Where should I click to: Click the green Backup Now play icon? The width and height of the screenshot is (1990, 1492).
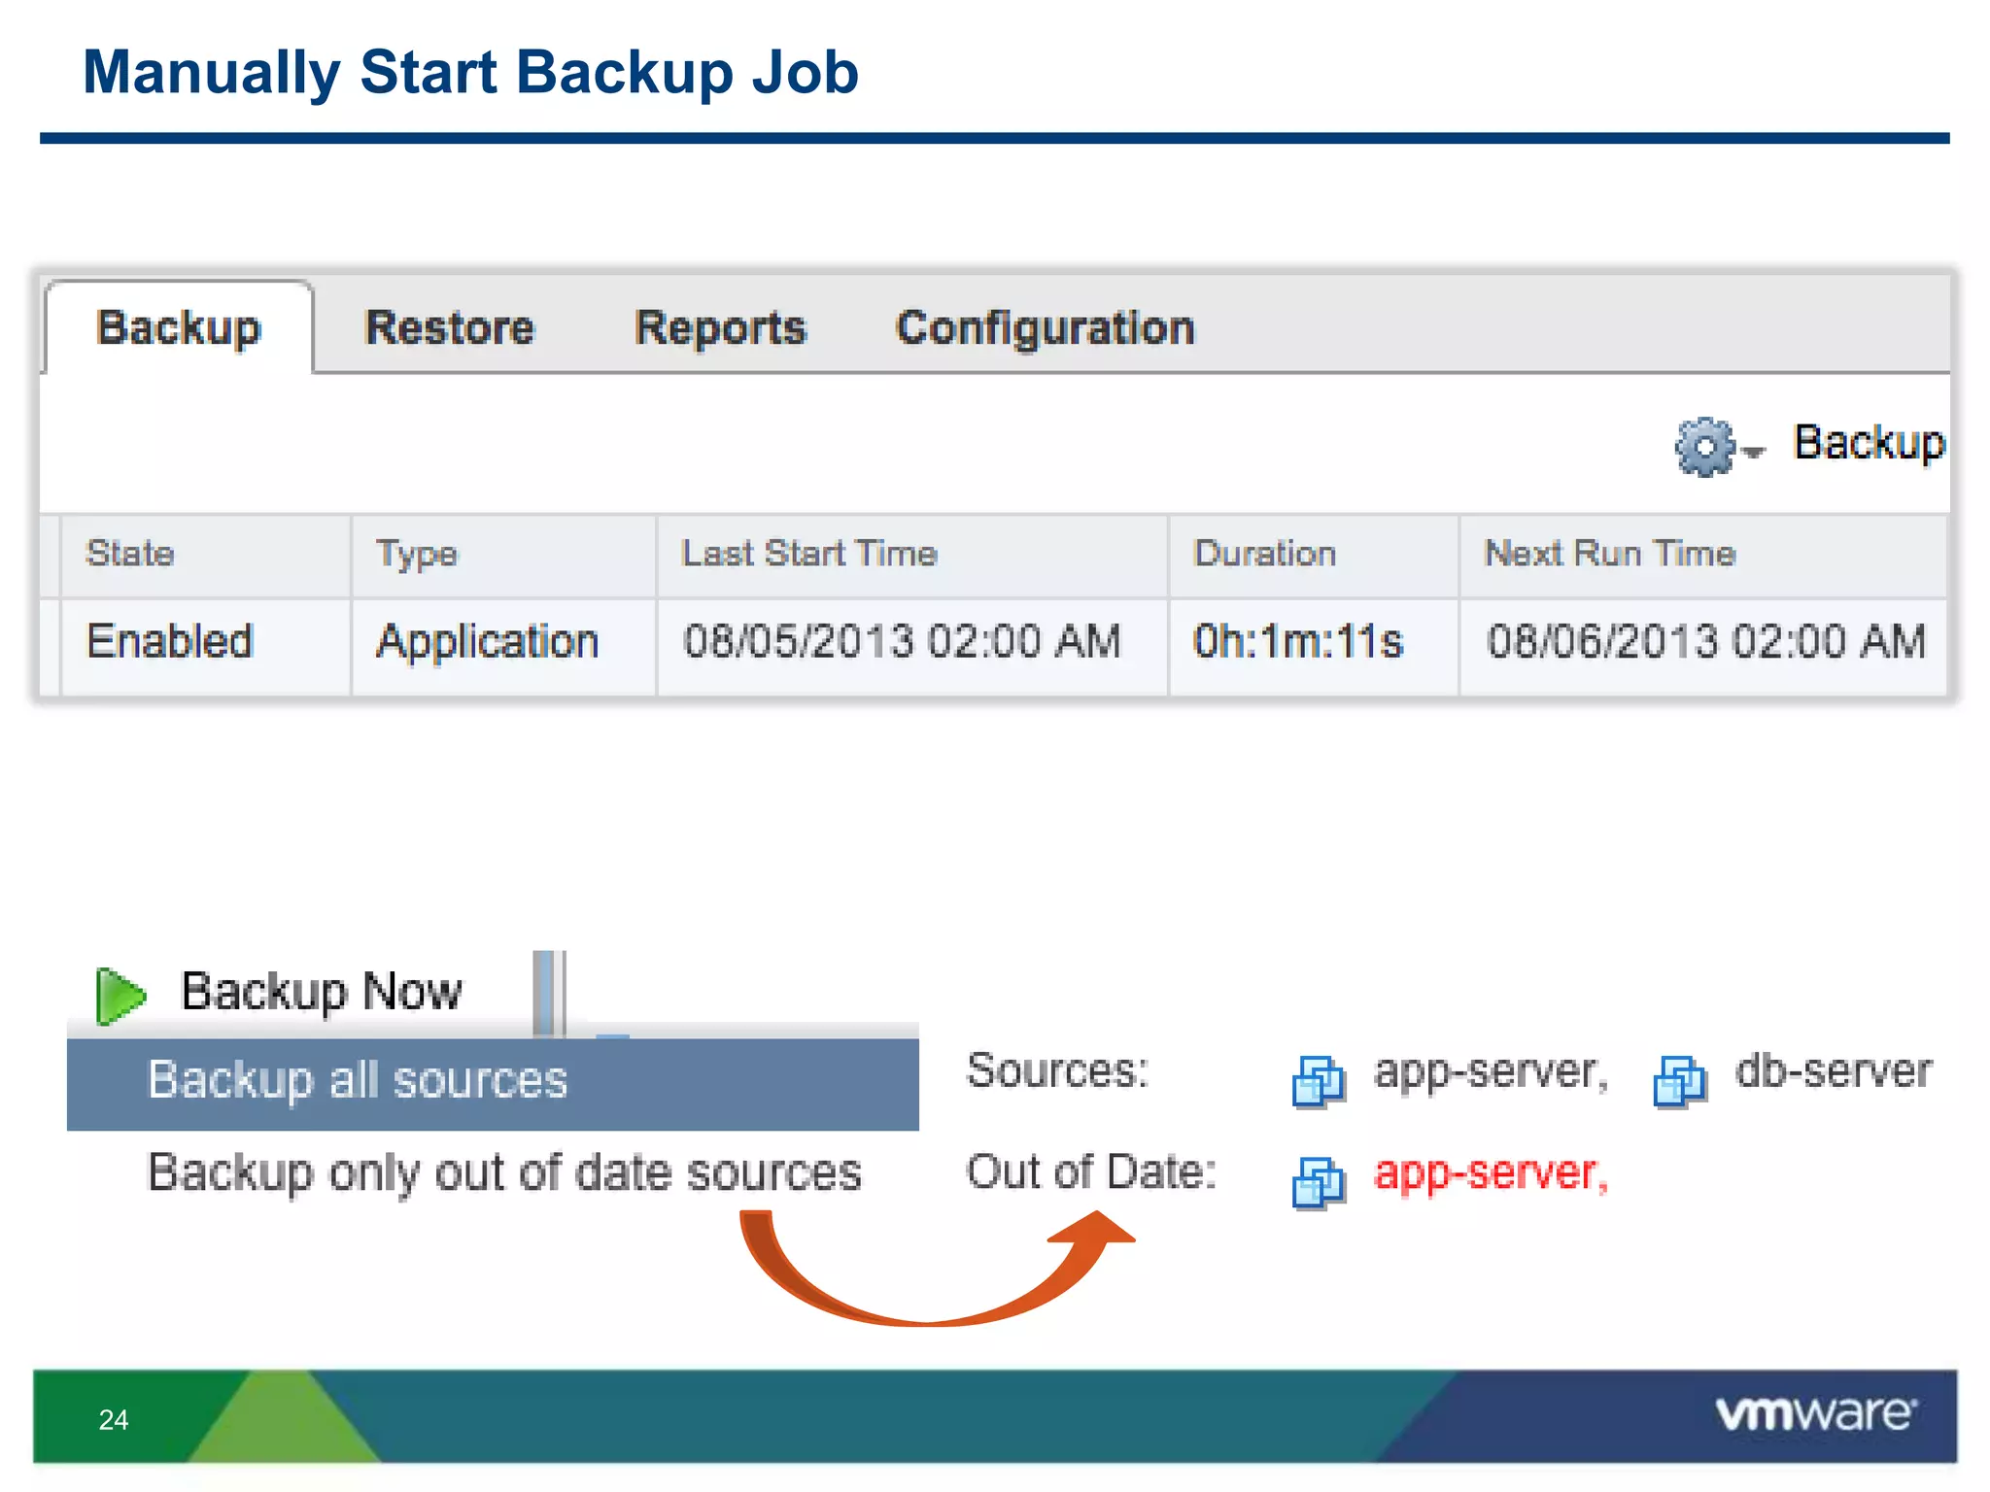(x=120, y=996)
